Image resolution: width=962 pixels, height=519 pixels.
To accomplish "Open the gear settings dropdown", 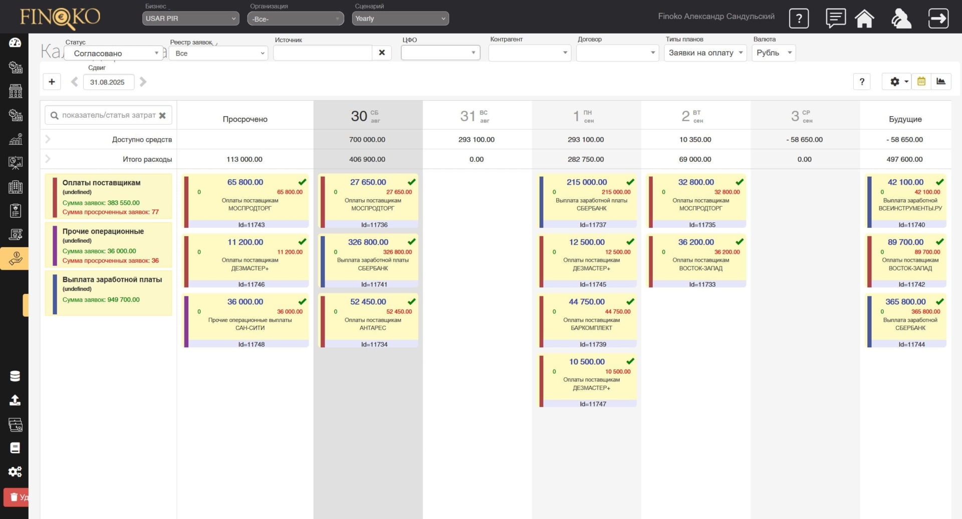I will (896, 82).
